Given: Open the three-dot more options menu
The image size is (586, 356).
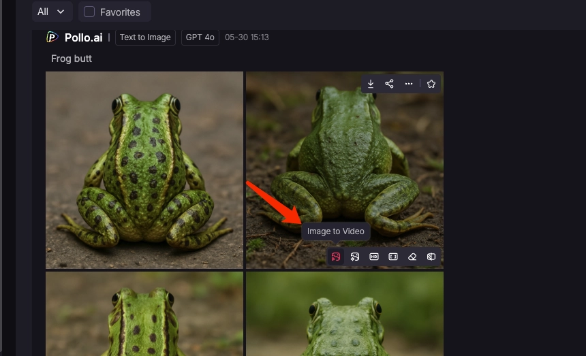Looking at the screenshot, I should point(409,84).
